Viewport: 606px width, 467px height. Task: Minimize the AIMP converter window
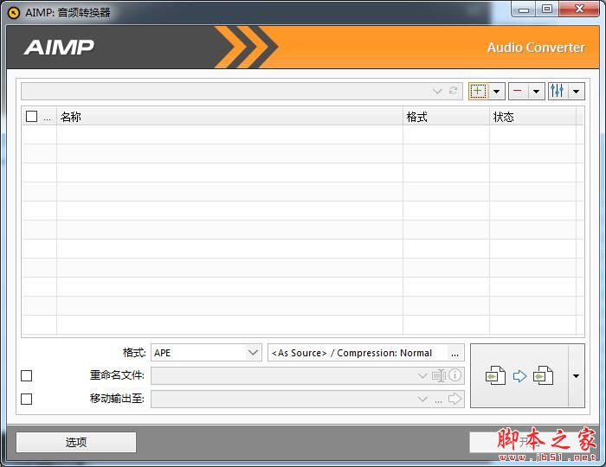[x=524, y=10]
